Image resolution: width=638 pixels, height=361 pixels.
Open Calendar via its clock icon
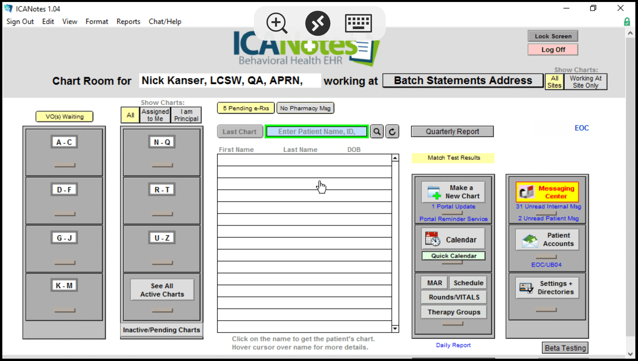pos(433,239)
